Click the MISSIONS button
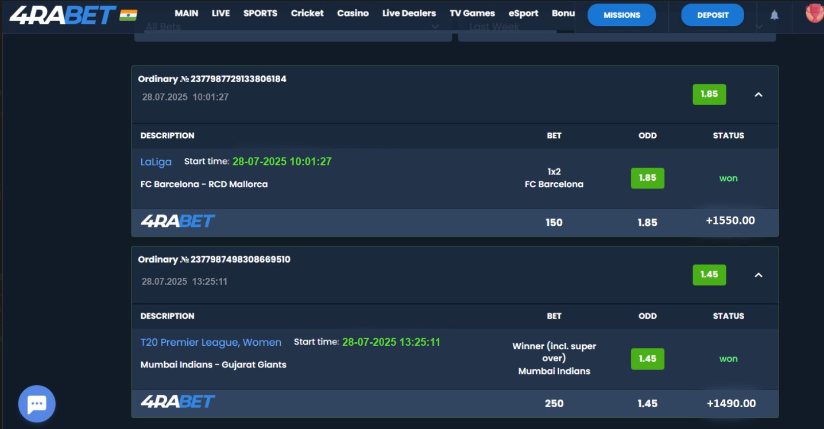Screen dimensions: 824x429 point(621,15)
